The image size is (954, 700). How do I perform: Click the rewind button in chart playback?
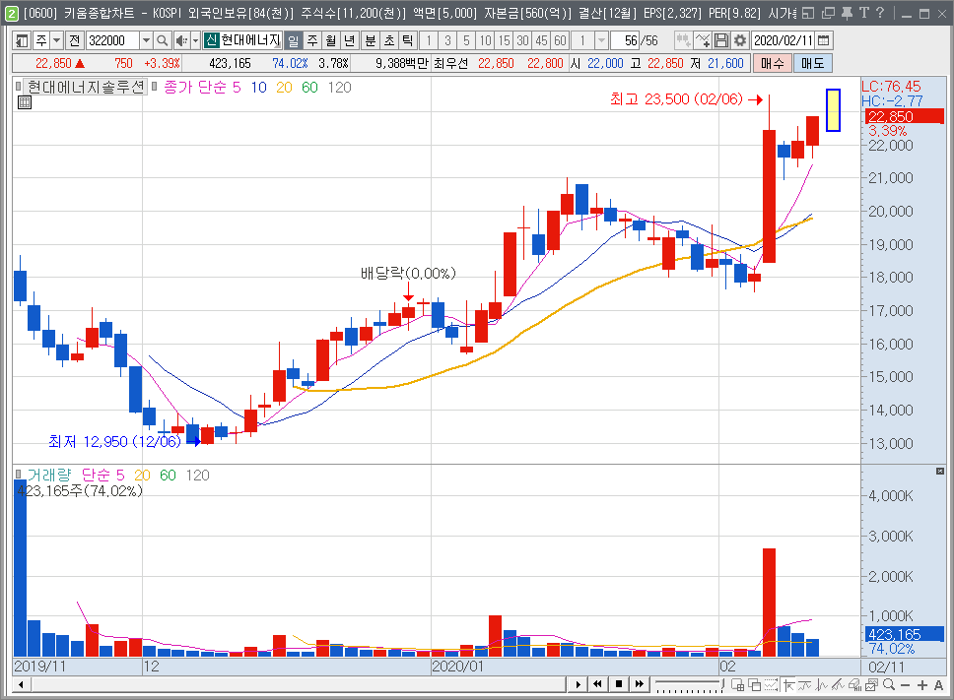point(598,685)
